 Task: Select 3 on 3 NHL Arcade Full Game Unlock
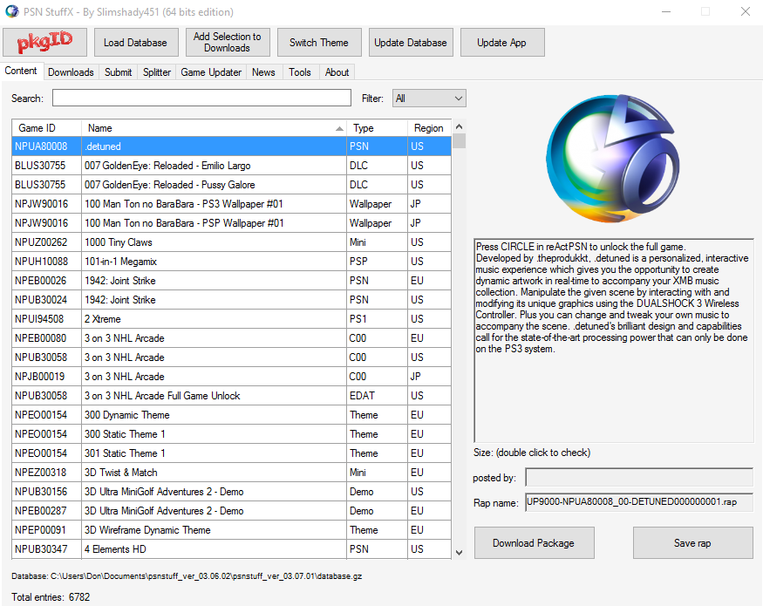(232, 396)
